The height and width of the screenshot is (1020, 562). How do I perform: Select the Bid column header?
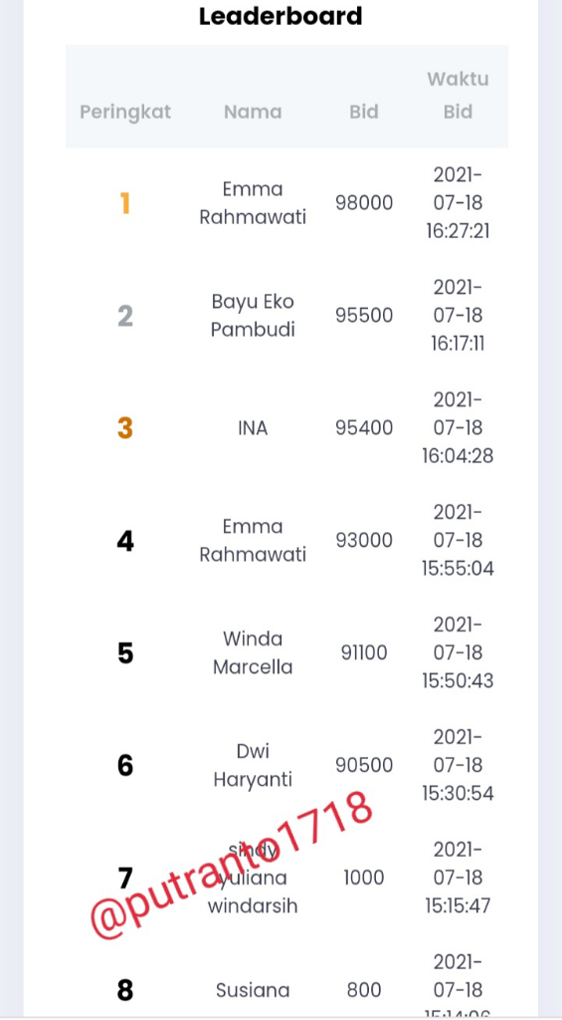coord(364,112)
